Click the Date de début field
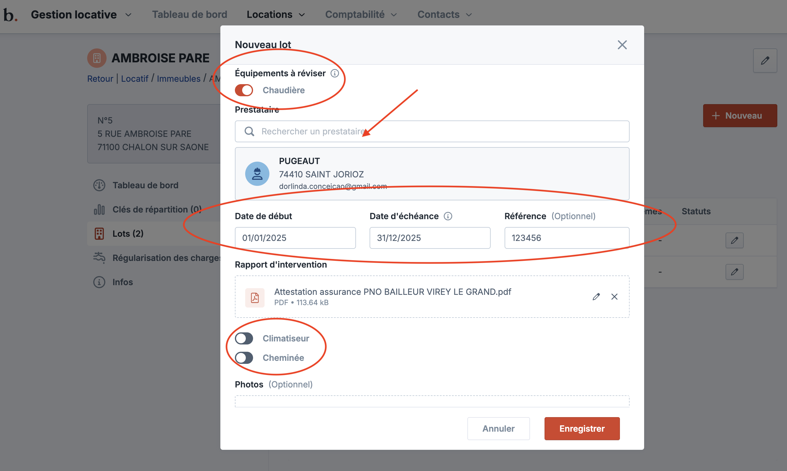787x471 pixels. coord(295,238)
